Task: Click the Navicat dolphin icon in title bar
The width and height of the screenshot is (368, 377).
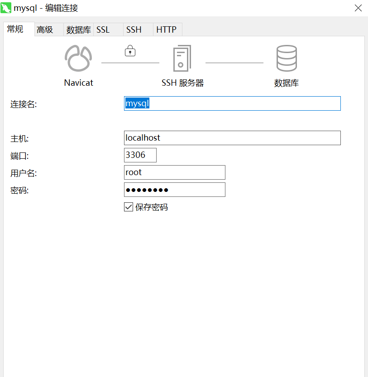Action: (6, 8)
